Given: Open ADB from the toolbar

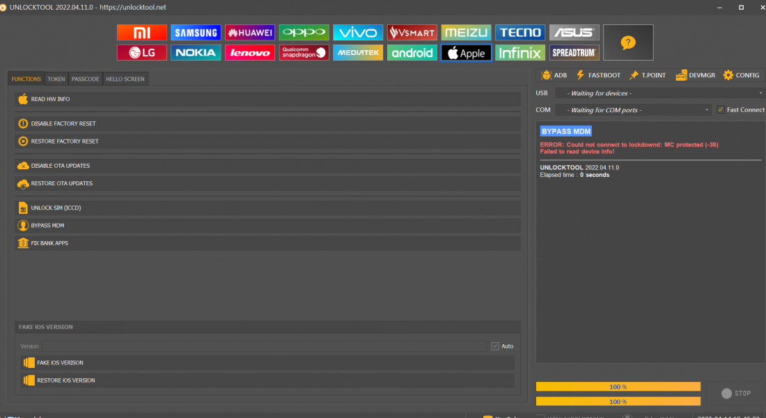Looking at the screenshot, I should [554, 75].
